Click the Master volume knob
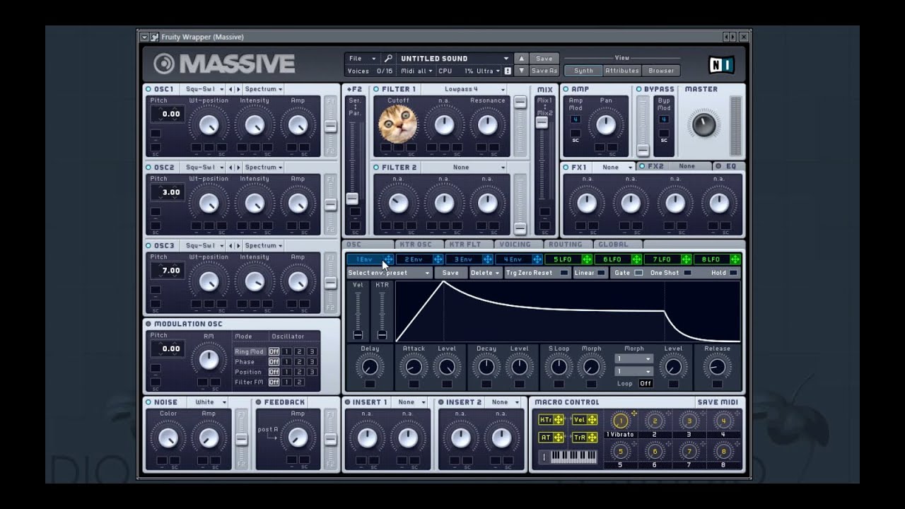905x509 pixels. click(703, 125)
